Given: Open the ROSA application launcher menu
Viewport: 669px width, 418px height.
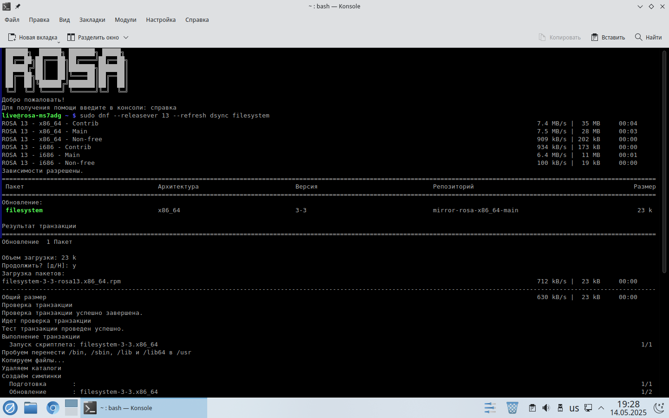Looking at the screenshot, I should tap(10, 408).
